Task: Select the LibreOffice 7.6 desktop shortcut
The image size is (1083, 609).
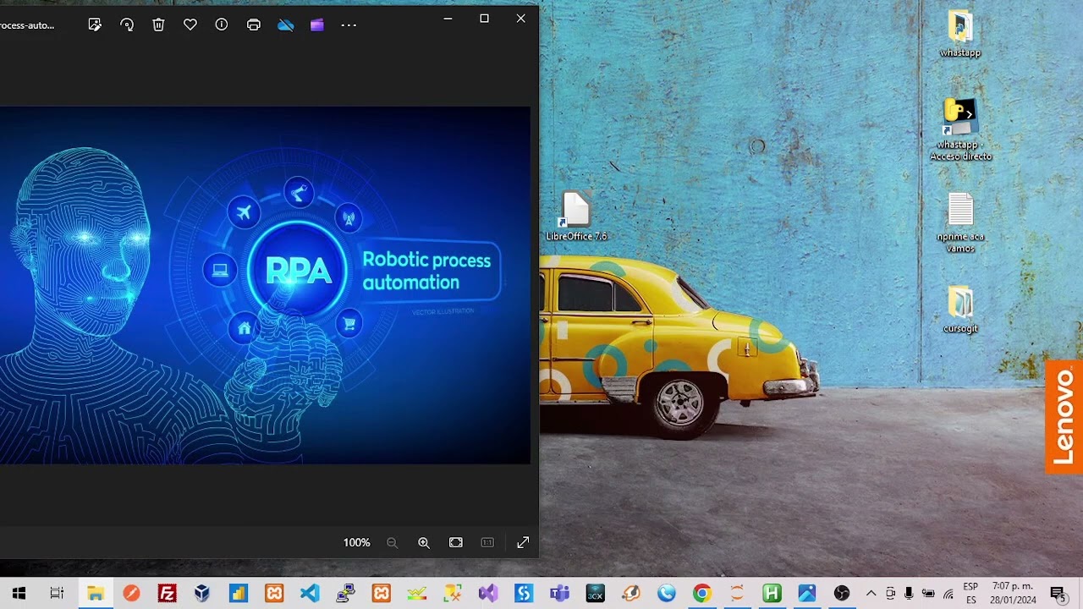Action: point(576,217)
